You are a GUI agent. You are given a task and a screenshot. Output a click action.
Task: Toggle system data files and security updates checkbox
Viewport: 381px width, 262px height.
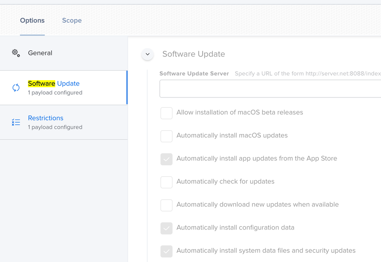tap(166, 251)
